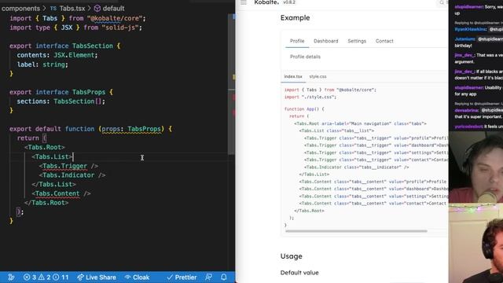This screenshot has width=503, height=283.
Task: Click the horizontal scrollbar under code sample
Action: click(356, 231)
